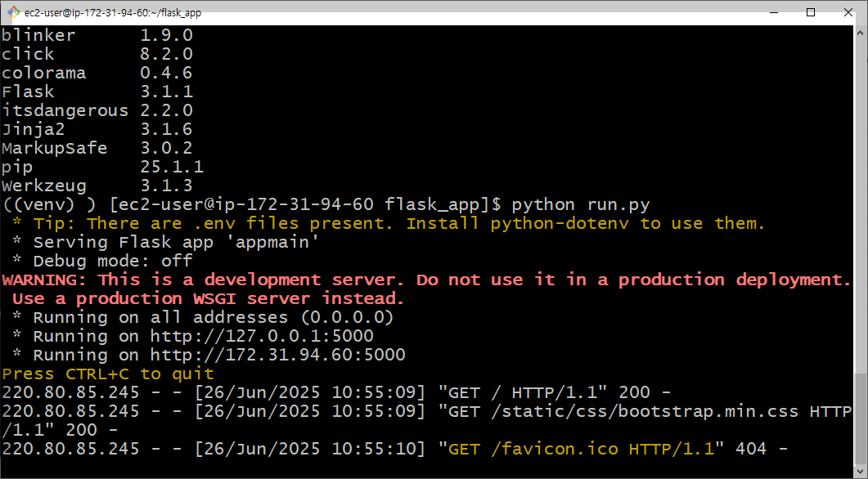Viewport: 868px width, 479px height.
Task: Click the Flask version 3.1.1
Action: (166, 92)
